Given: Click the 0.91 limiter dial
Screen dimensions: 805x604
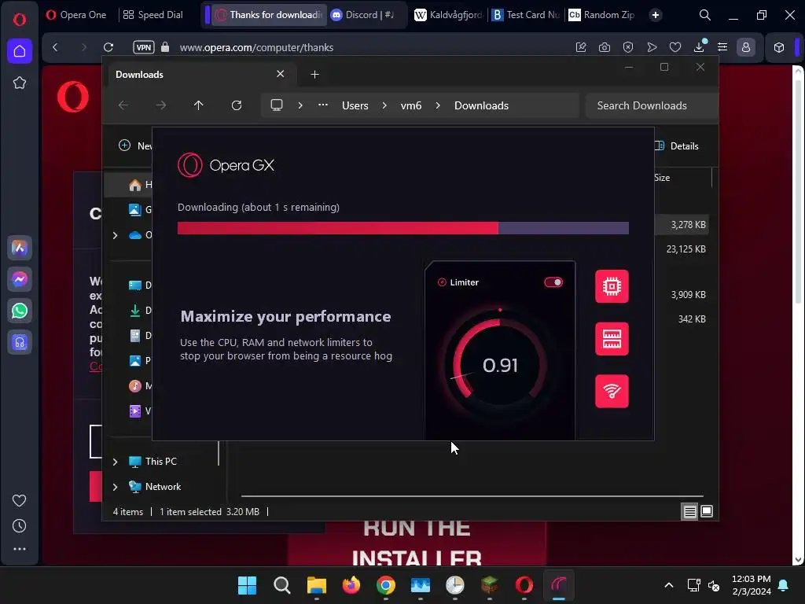Looking at the screenshot, I should [500, 365].
